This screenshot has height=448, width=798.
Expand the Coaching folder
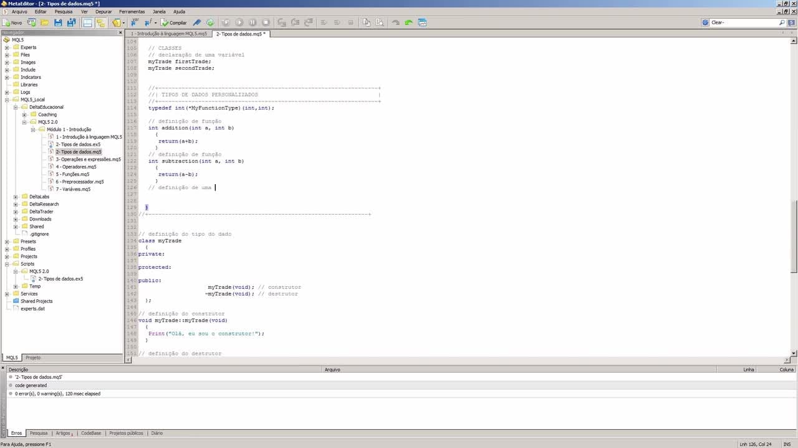[x=24, y=114]
